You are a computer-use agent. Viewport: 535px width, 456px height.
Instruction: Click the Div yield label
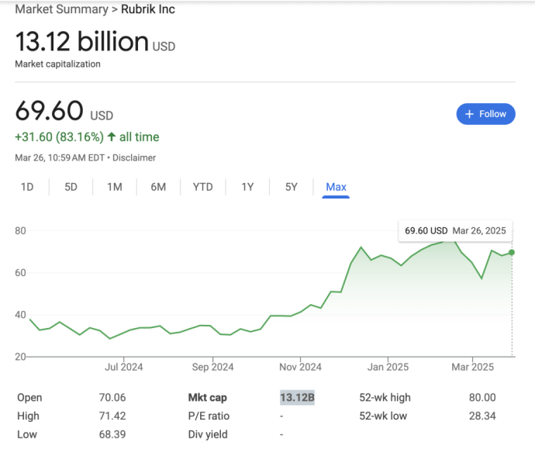click(x=208, y=434)
